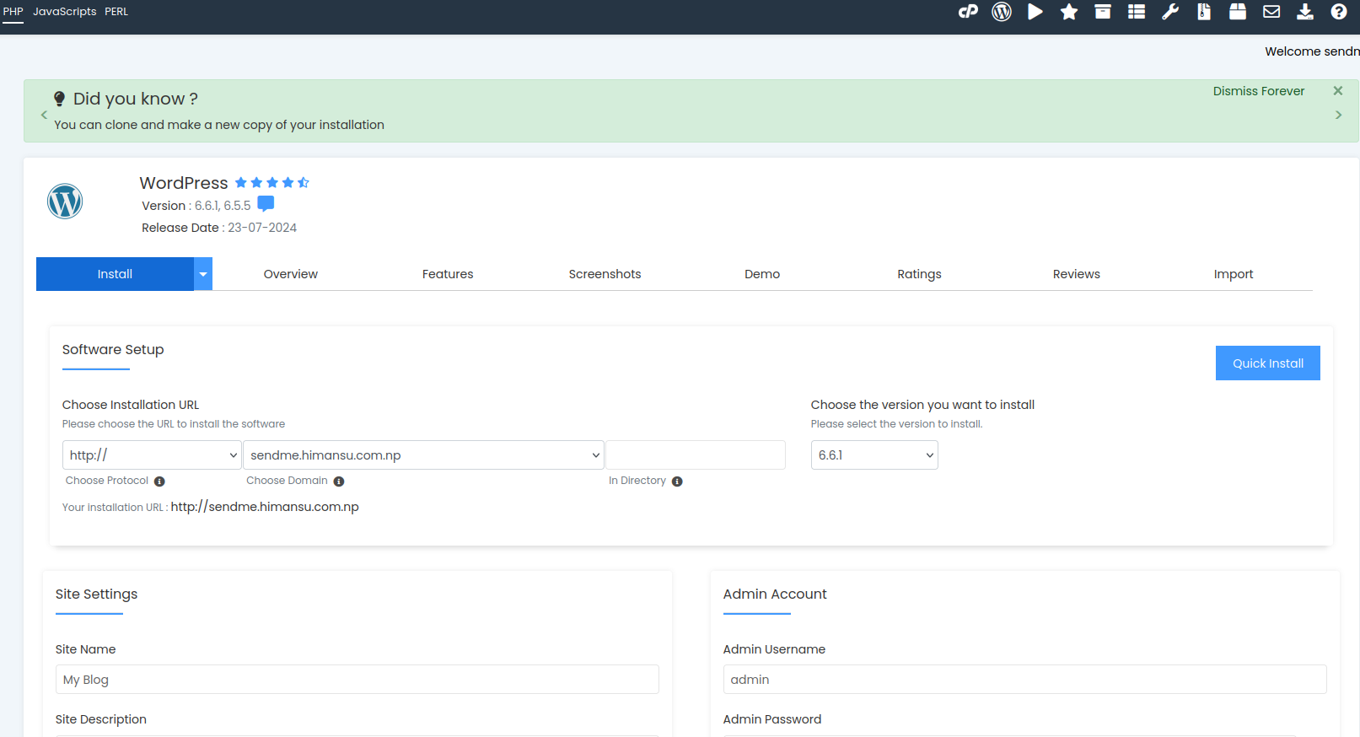Open the WordPress manager icon in the top bar
Screen dimensions: 1360x737
[1002, 12]
